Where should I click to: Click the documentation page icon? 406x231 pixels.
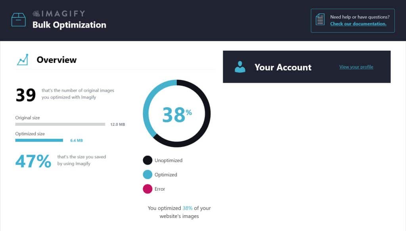[320, 20]
